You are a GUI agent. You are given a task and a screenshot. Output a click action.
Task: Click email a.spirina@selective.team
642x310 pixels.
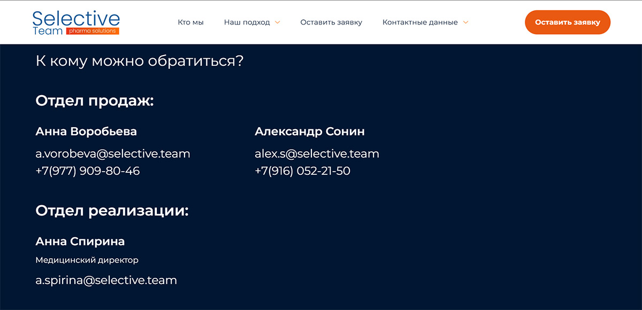106,280
